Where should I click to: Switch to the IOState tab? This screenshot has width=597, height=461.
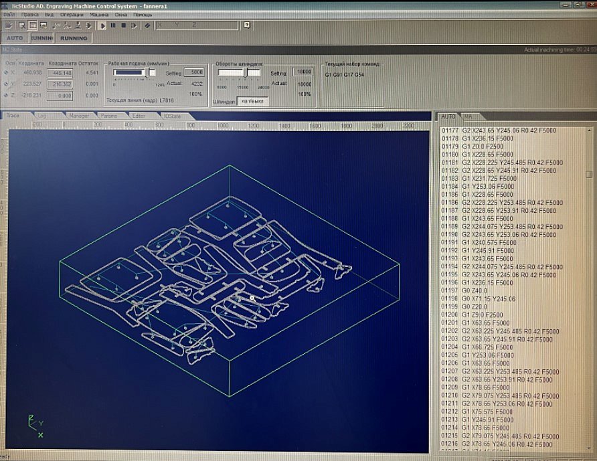tap(172, 116)
